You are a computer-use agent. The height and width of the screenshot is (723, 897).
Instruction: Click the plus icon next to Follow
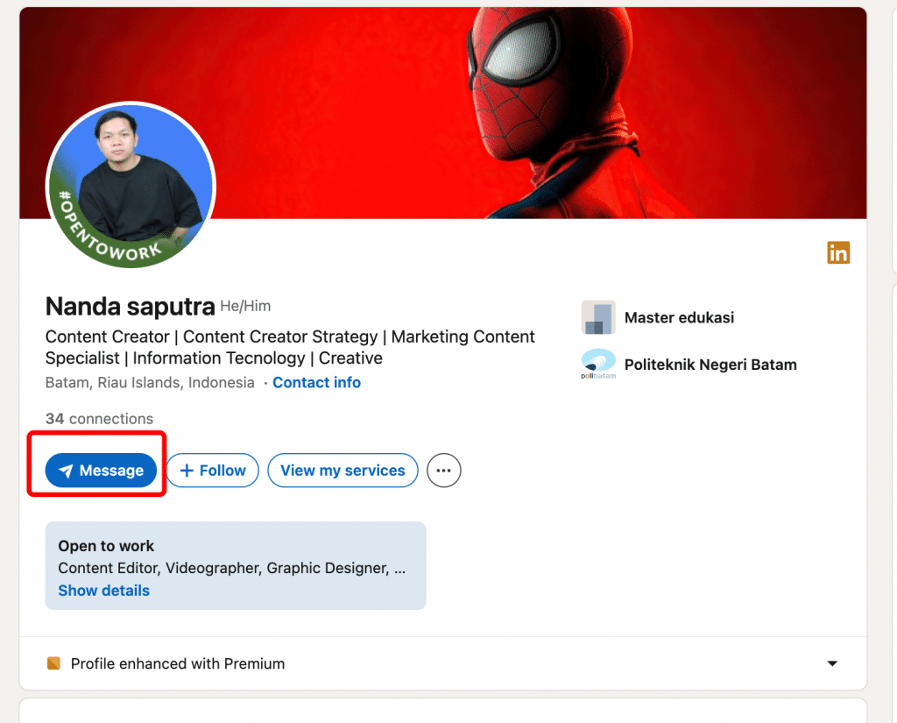tap(189, 470)
